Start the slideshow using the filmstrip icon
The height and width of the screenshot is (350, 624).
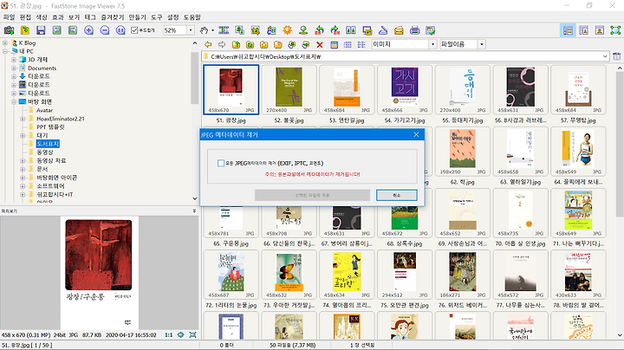click(x=224, y=30)
